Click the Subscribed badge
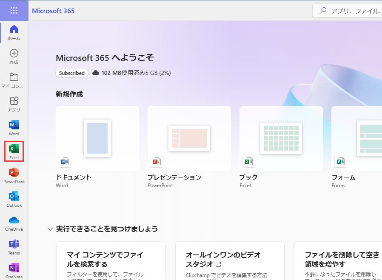382x280 pixels. pos(71,73)
